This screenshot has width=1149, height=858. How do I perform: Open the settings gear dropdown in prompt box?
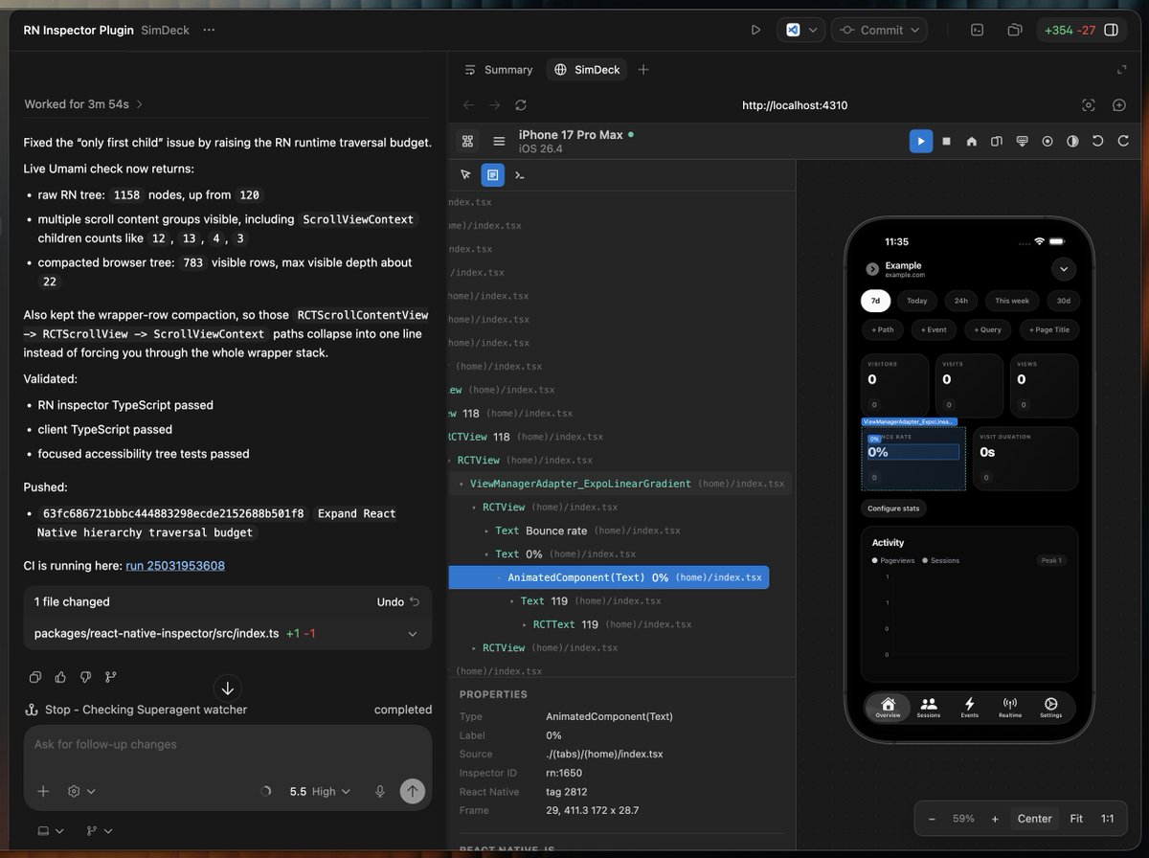pos(81,791)
